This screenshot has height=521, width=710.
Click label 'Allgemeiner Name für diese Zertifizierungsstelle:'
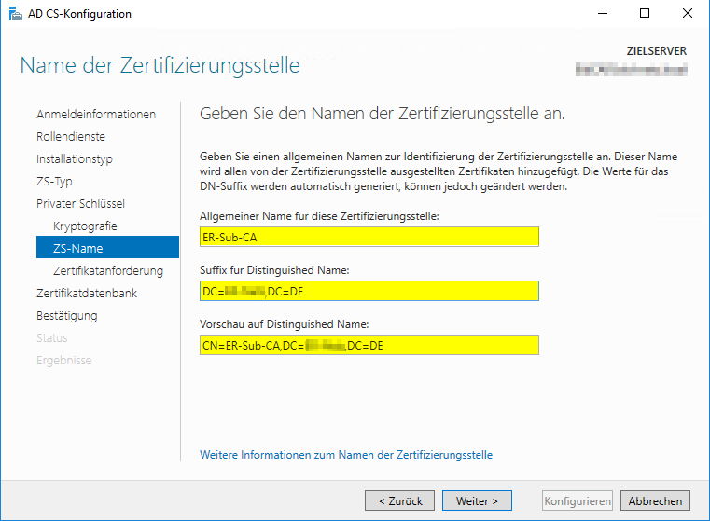pos(319,216)
